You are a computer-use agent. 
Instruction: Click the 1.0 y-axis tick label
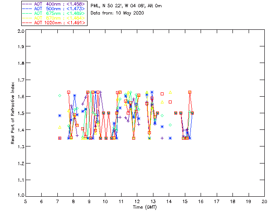coord(21,195)
